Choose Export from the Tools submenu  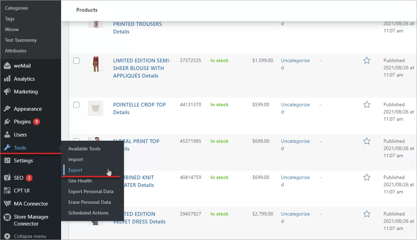point(75,170)
